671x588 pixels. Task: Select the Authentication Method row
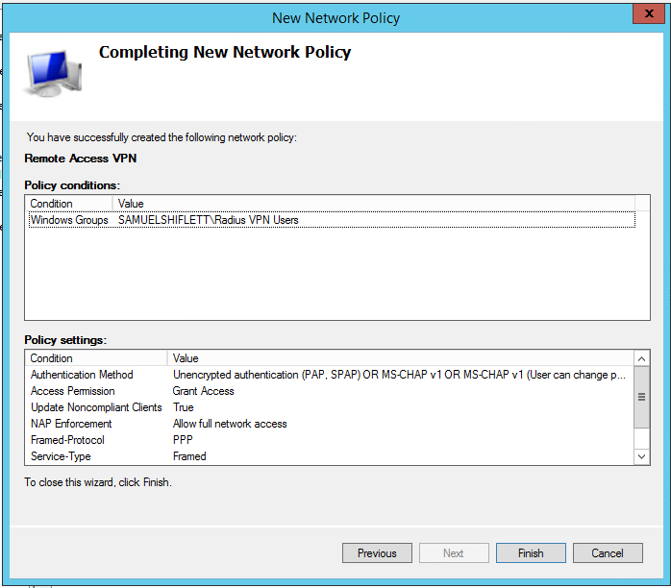click(330, 375)
